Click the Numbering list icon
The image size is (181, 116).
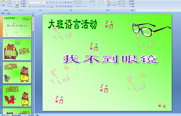(62, 3)
